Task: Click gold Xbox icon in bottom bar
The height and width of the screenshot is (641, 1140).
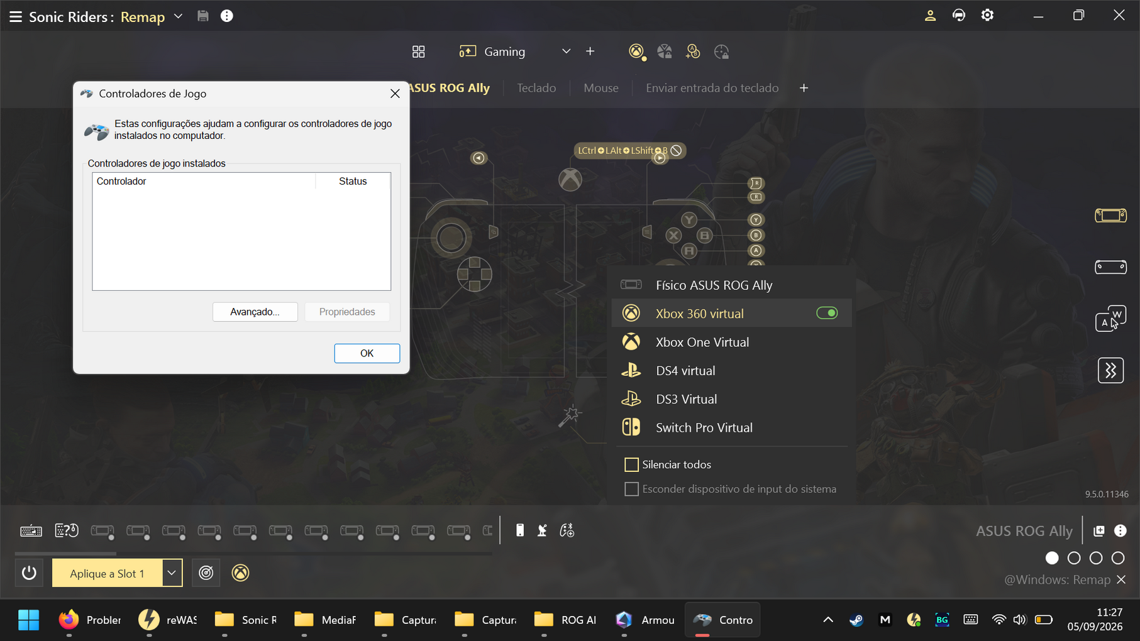Action: click(x=240, y=573)
